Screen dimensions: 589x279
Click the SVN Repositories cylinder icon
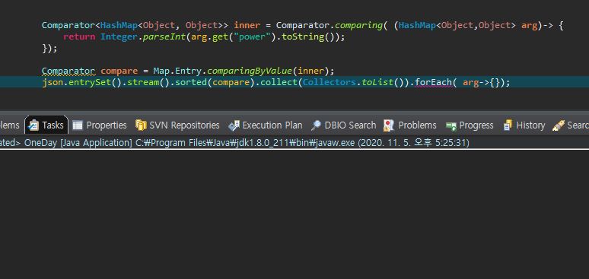(x=141, y=125)
